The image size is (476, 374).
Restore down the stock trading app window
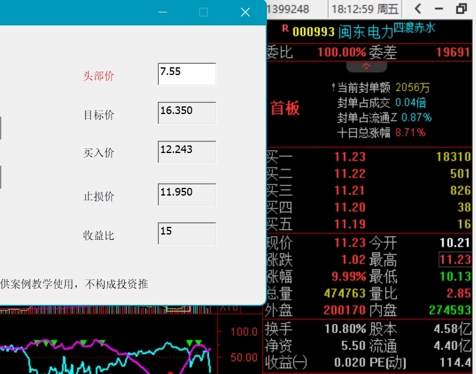click(461, 8)
